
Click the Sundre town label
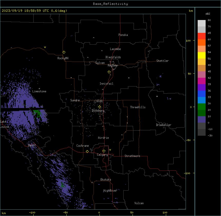pos(75,100)
